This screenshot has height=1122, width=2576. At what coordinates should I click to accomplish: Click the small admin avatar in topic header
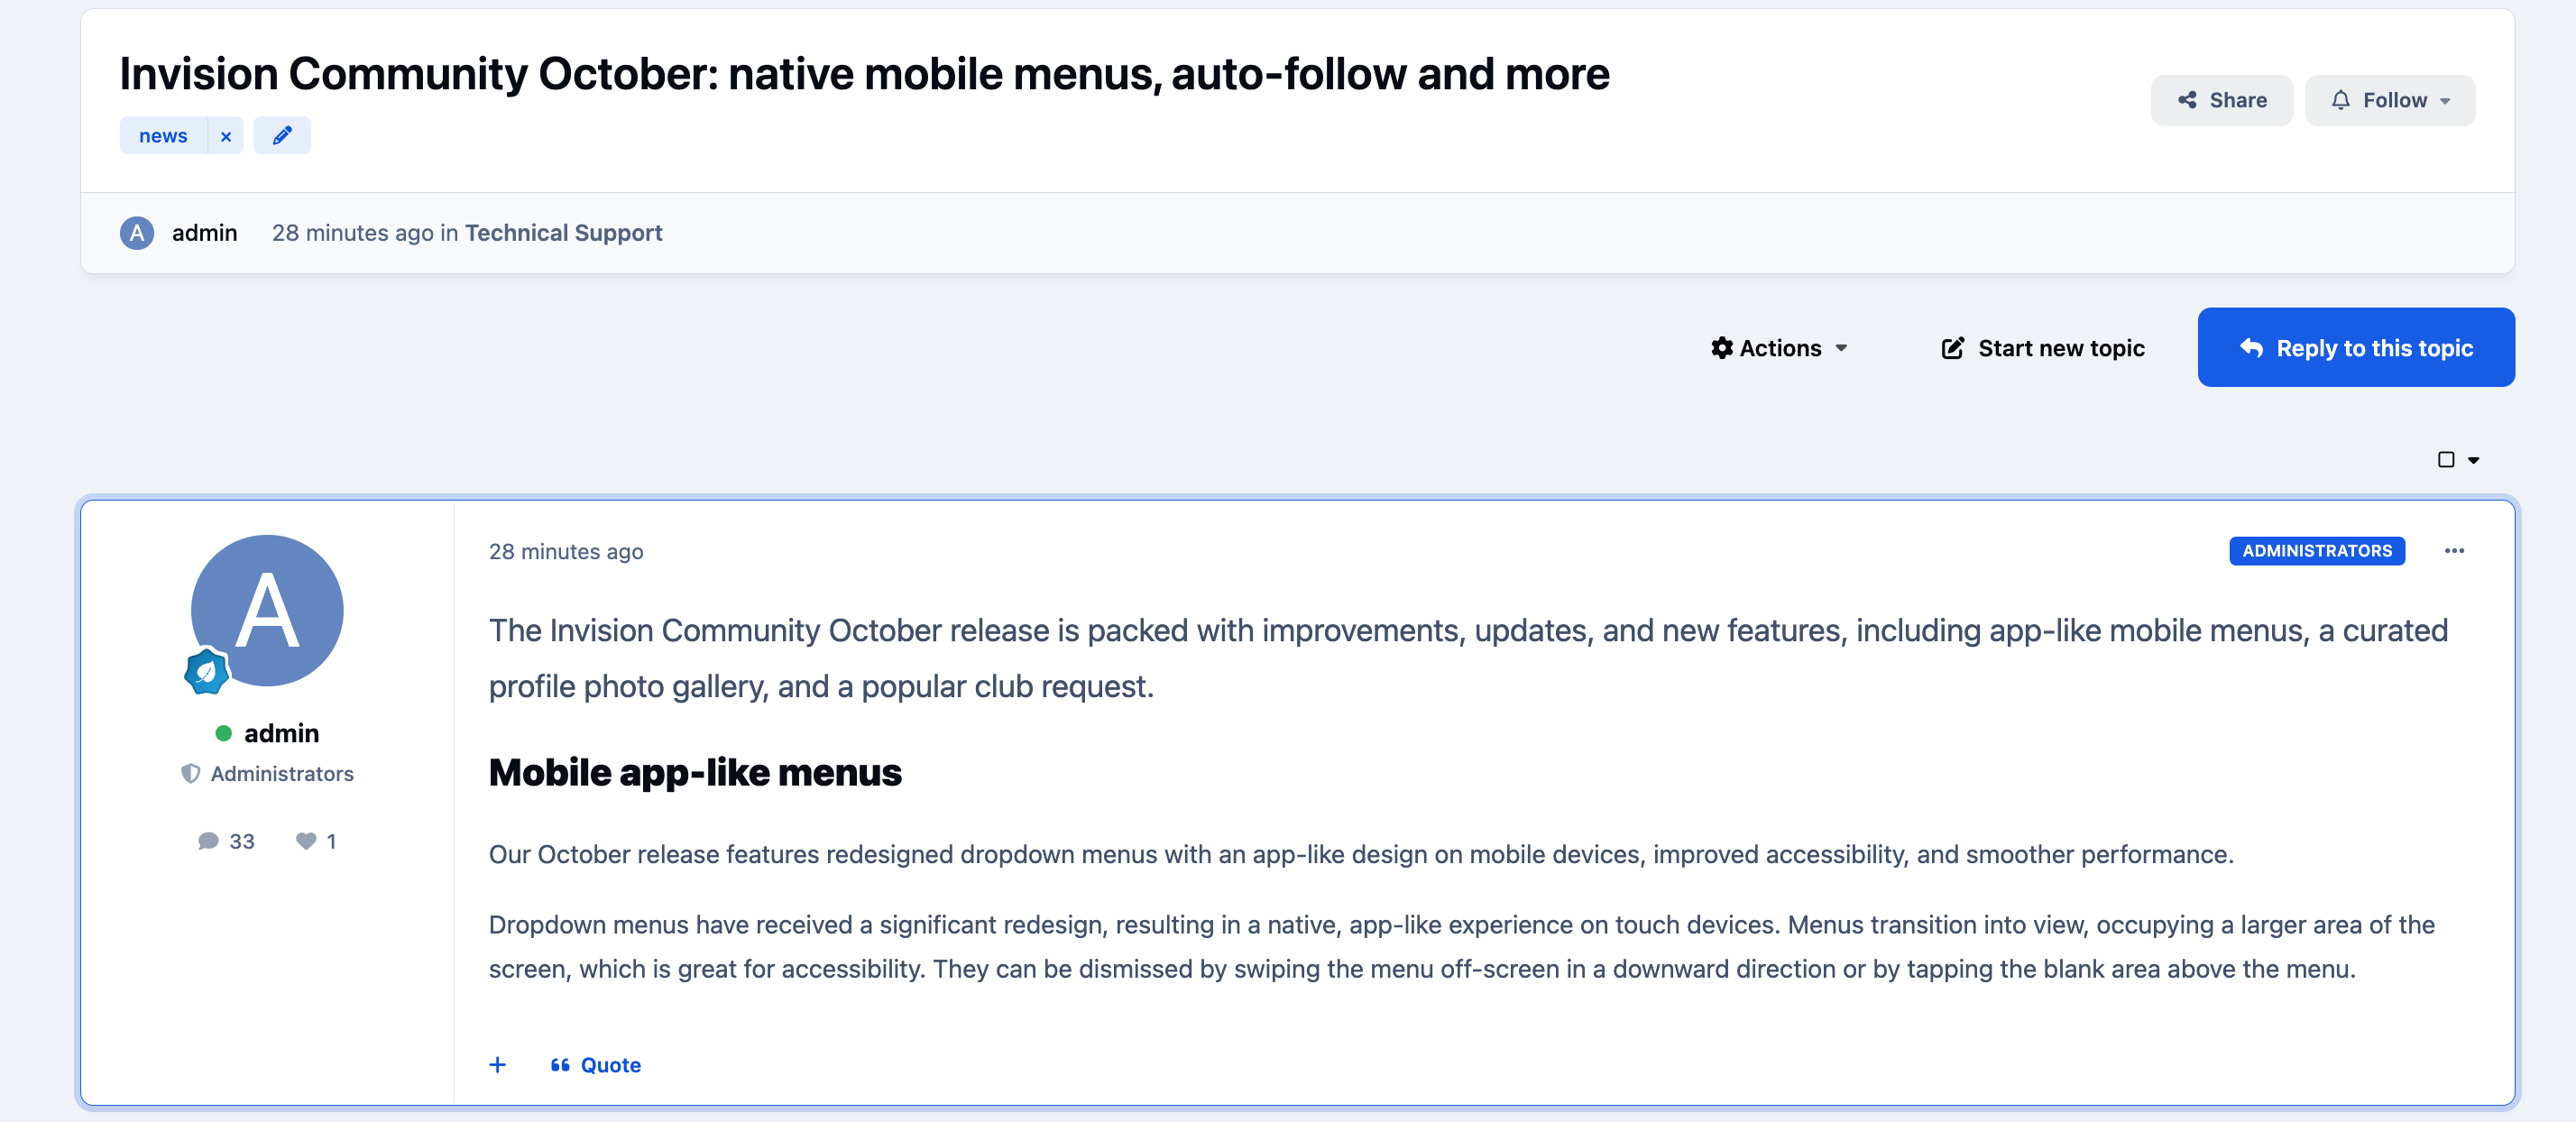137,233
